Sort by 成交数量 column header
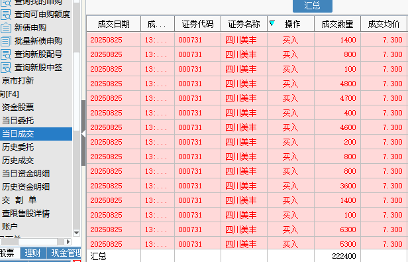This screenshot has height=262, width=408. [x=337, y=24]
